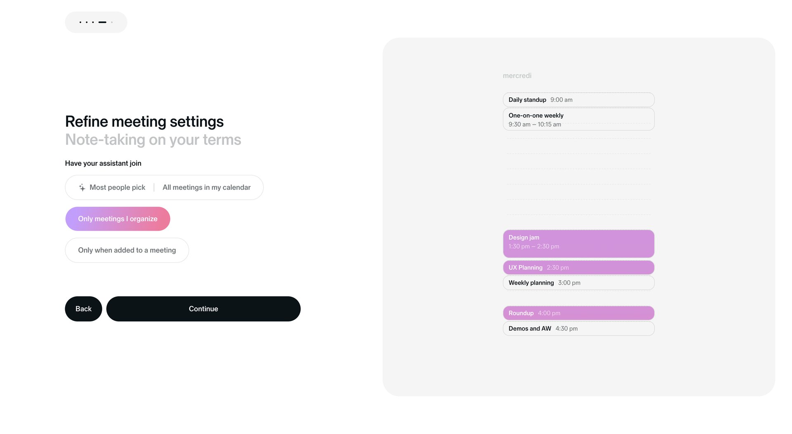Screen dimensions: 792x434
Task: Click the UX Planning event block
Action: tap(578, 267)
